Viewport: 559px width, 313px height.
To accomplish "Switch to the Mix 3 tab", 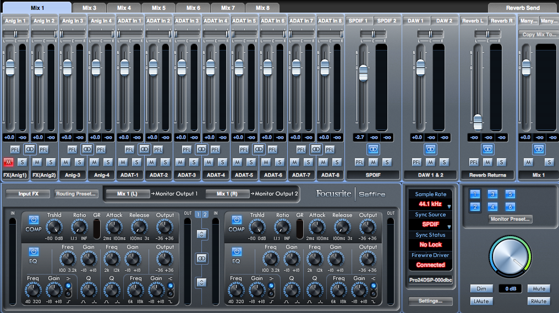I will tap(89, 8).
